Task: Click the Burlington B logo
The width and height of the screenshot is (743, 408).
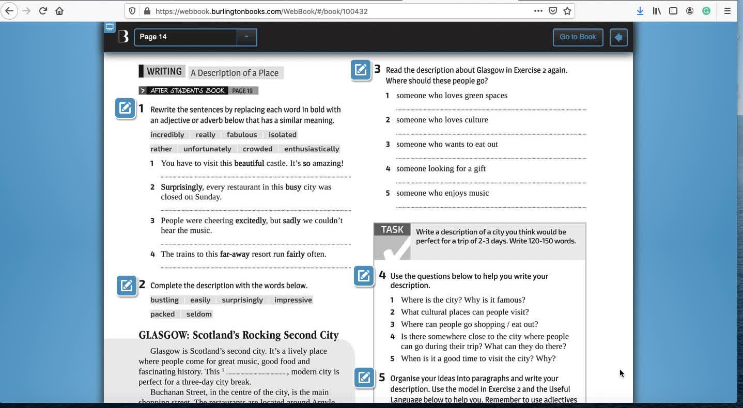Action: (x=123, y=37)
